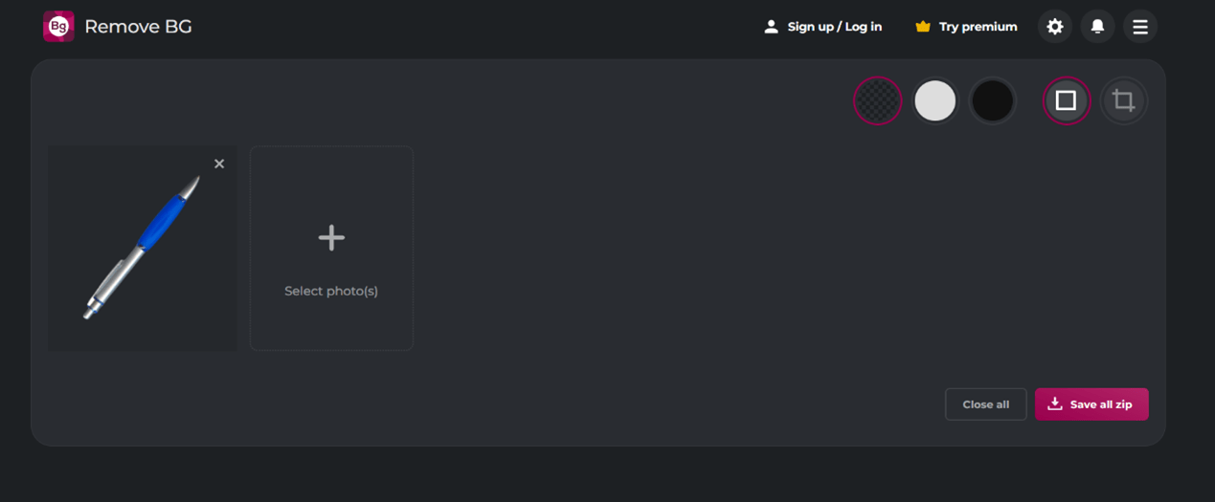Click the plus icon to add photos

click(331, 237)
